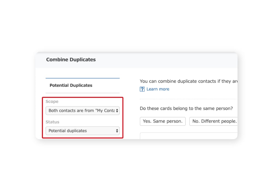This screenshot has height=191, width=273.
Task: Open the Status dropdown showing Potential duplicates
Action: 82,131
